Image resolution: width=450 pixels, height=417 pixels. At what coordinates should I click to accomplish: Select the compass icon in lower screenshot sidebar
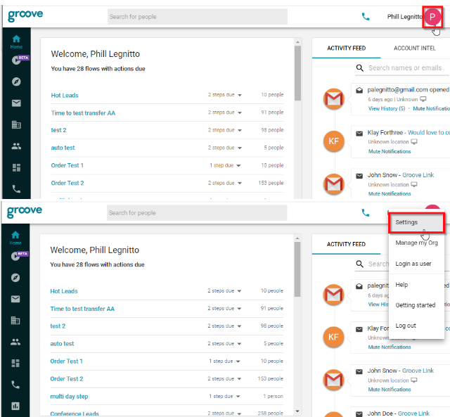[15, 278]
